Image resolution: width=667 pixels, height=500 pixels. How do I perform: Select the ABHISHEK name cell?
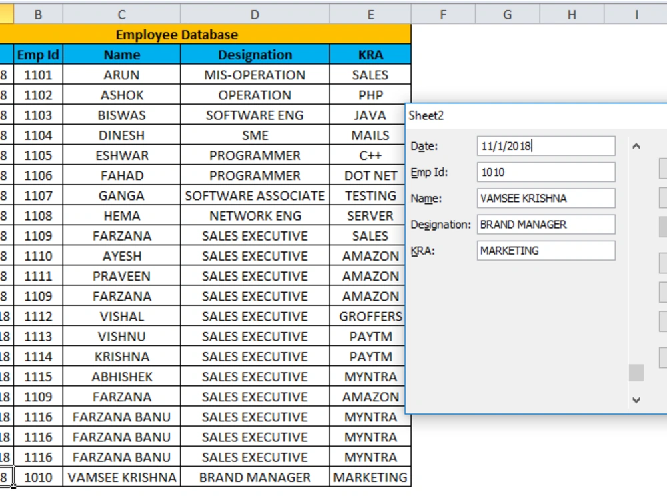[121, 377]
